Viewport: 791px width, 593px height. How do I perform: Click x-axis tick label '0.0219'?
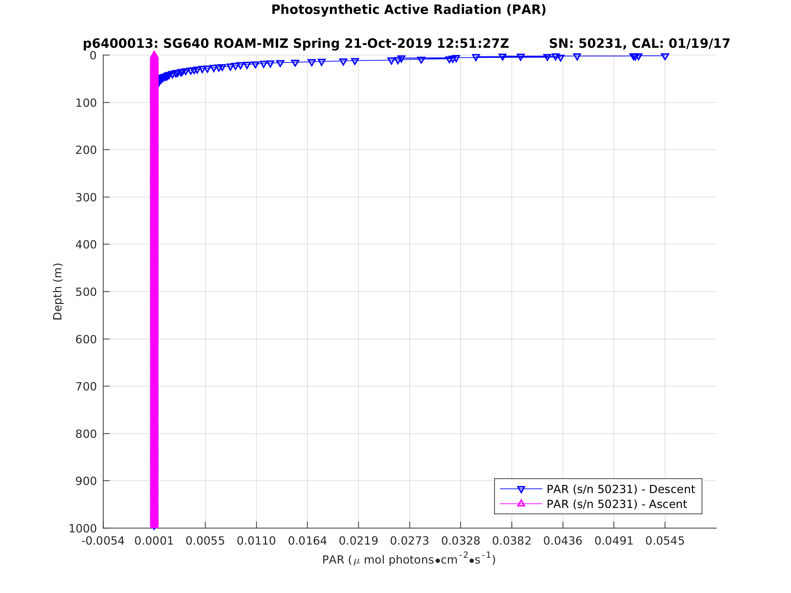359,541
